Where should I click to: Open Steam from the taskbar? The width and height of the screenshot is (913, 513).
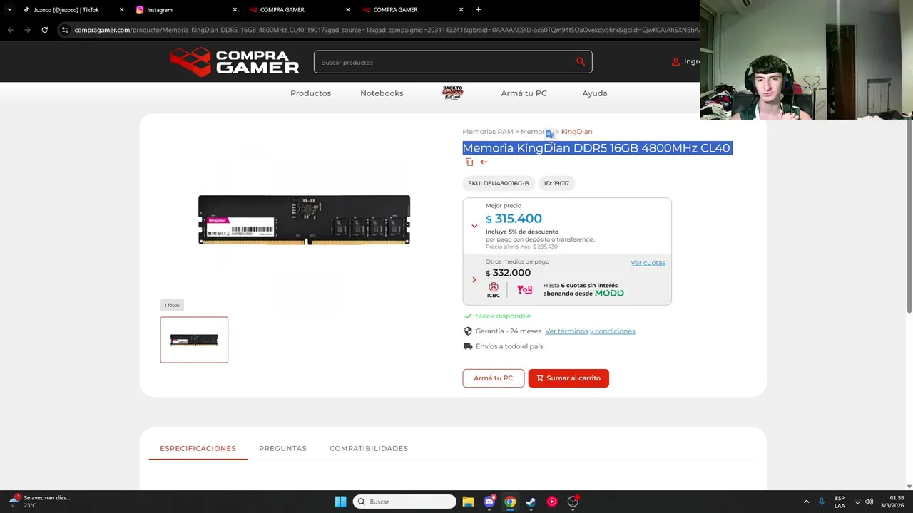[531, 502]
